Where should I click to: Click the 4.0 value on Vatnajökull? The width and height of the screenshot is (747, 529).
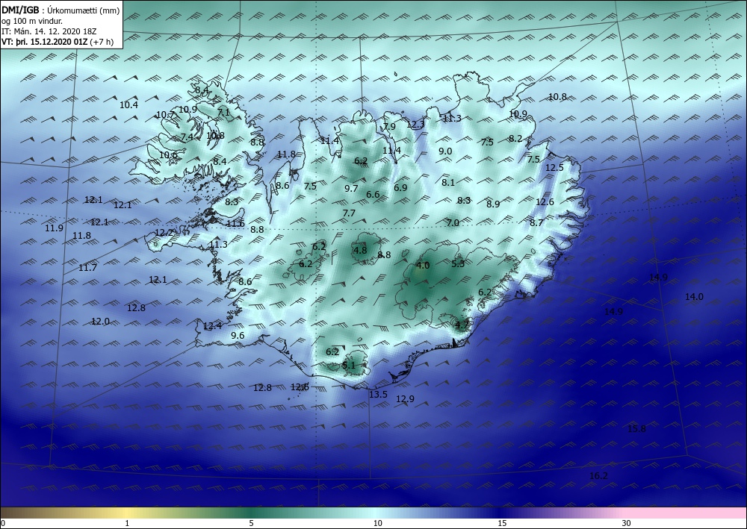click(x=423, y=266)
